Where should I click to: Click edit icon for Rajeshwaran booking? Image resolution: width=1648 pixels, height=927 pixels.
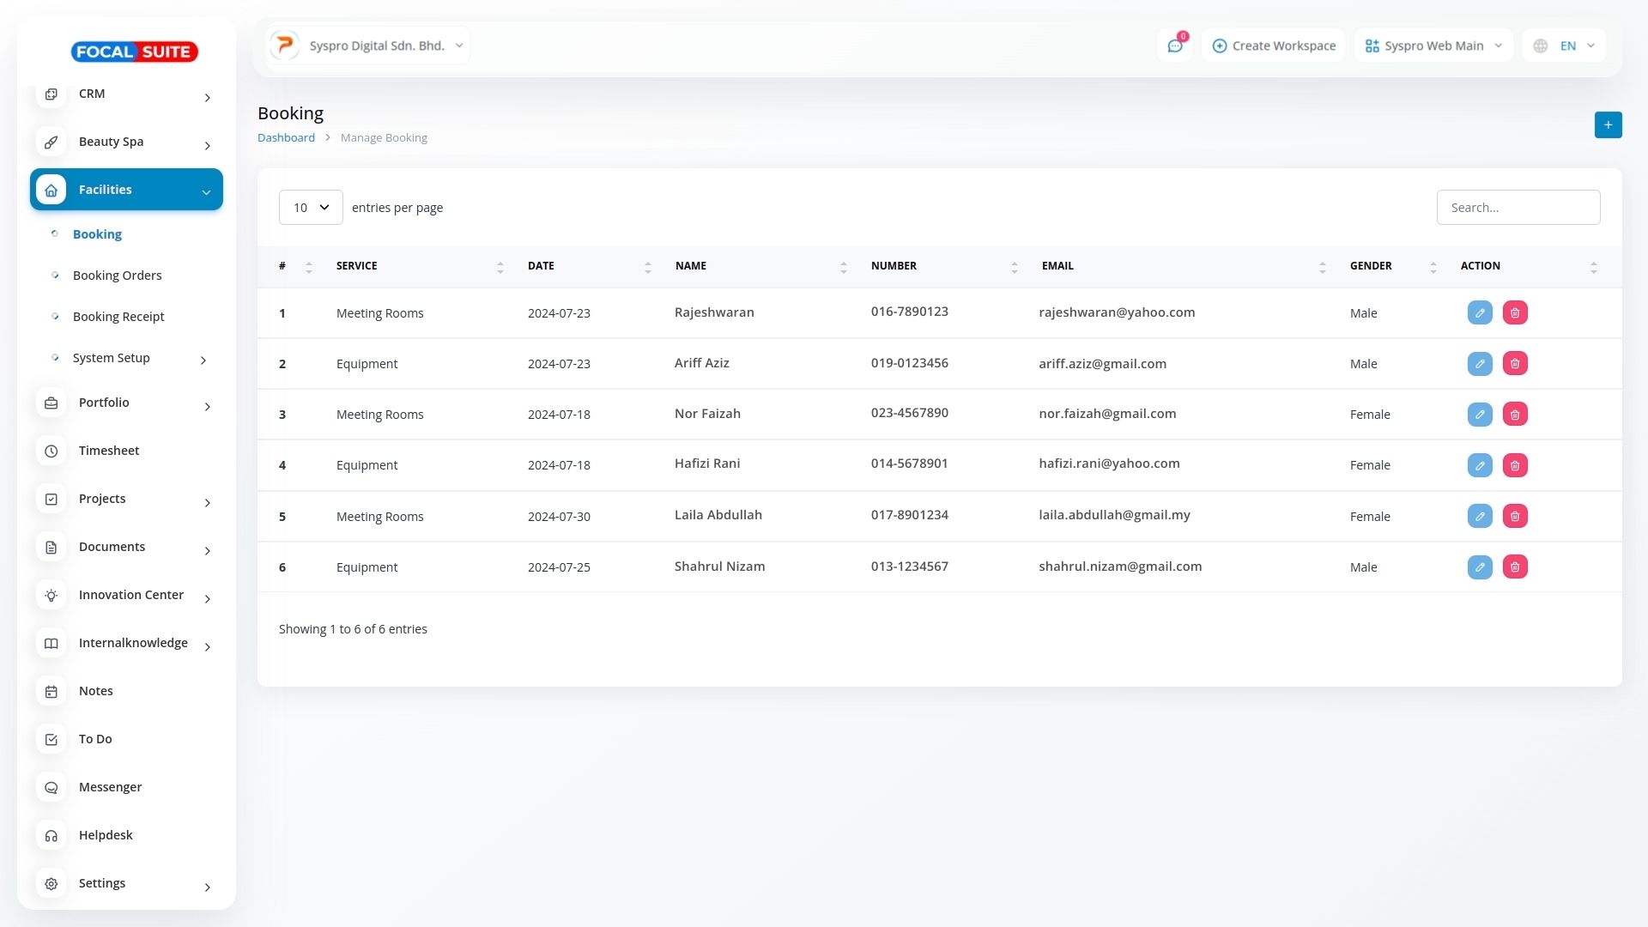coord(1480,313)
